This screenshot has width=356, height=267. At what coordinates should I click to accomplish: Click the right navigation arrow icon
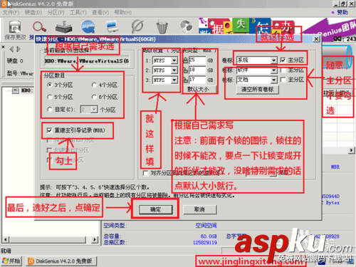[19, 49]
